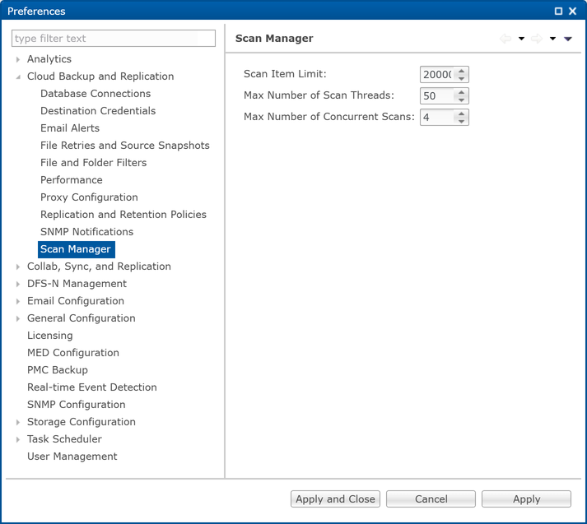Open SNMP Notifications page
Image resolution: width=587 pixels, height=524 pixels.
point(86,231)
